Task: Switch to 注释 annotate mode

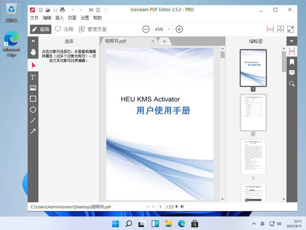Action: point(64,29)
